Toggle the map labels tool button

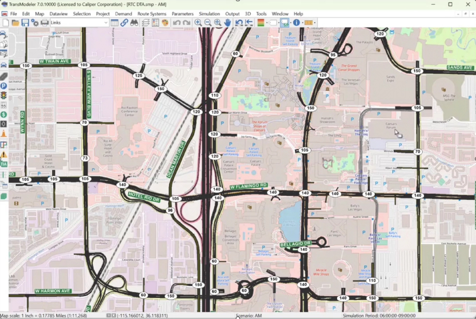(x=284, y=23)
